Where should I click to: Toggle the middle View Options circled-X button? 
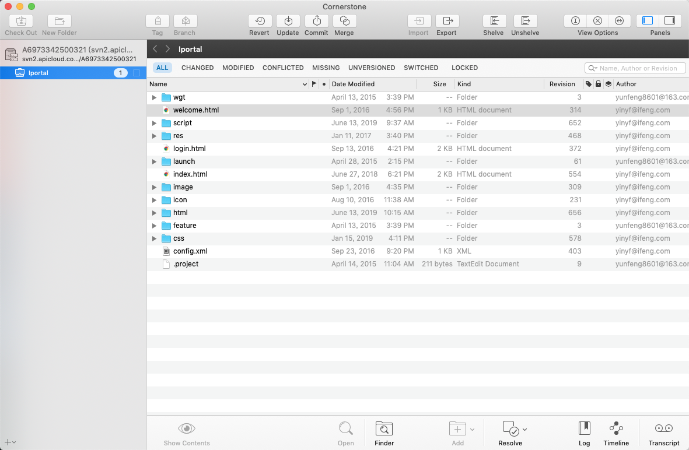point(597,21)
